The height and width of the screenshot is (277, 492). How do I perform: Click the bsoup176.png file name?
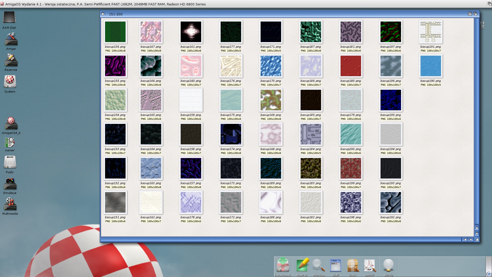pos(231,81)
